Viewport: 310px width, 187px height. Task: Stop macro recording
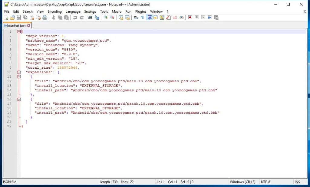(196, 18)
